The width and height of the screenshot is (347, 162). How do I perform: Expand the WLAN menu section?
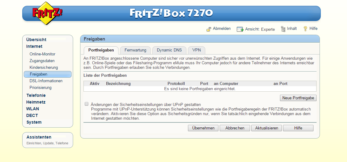pos(33,109)
